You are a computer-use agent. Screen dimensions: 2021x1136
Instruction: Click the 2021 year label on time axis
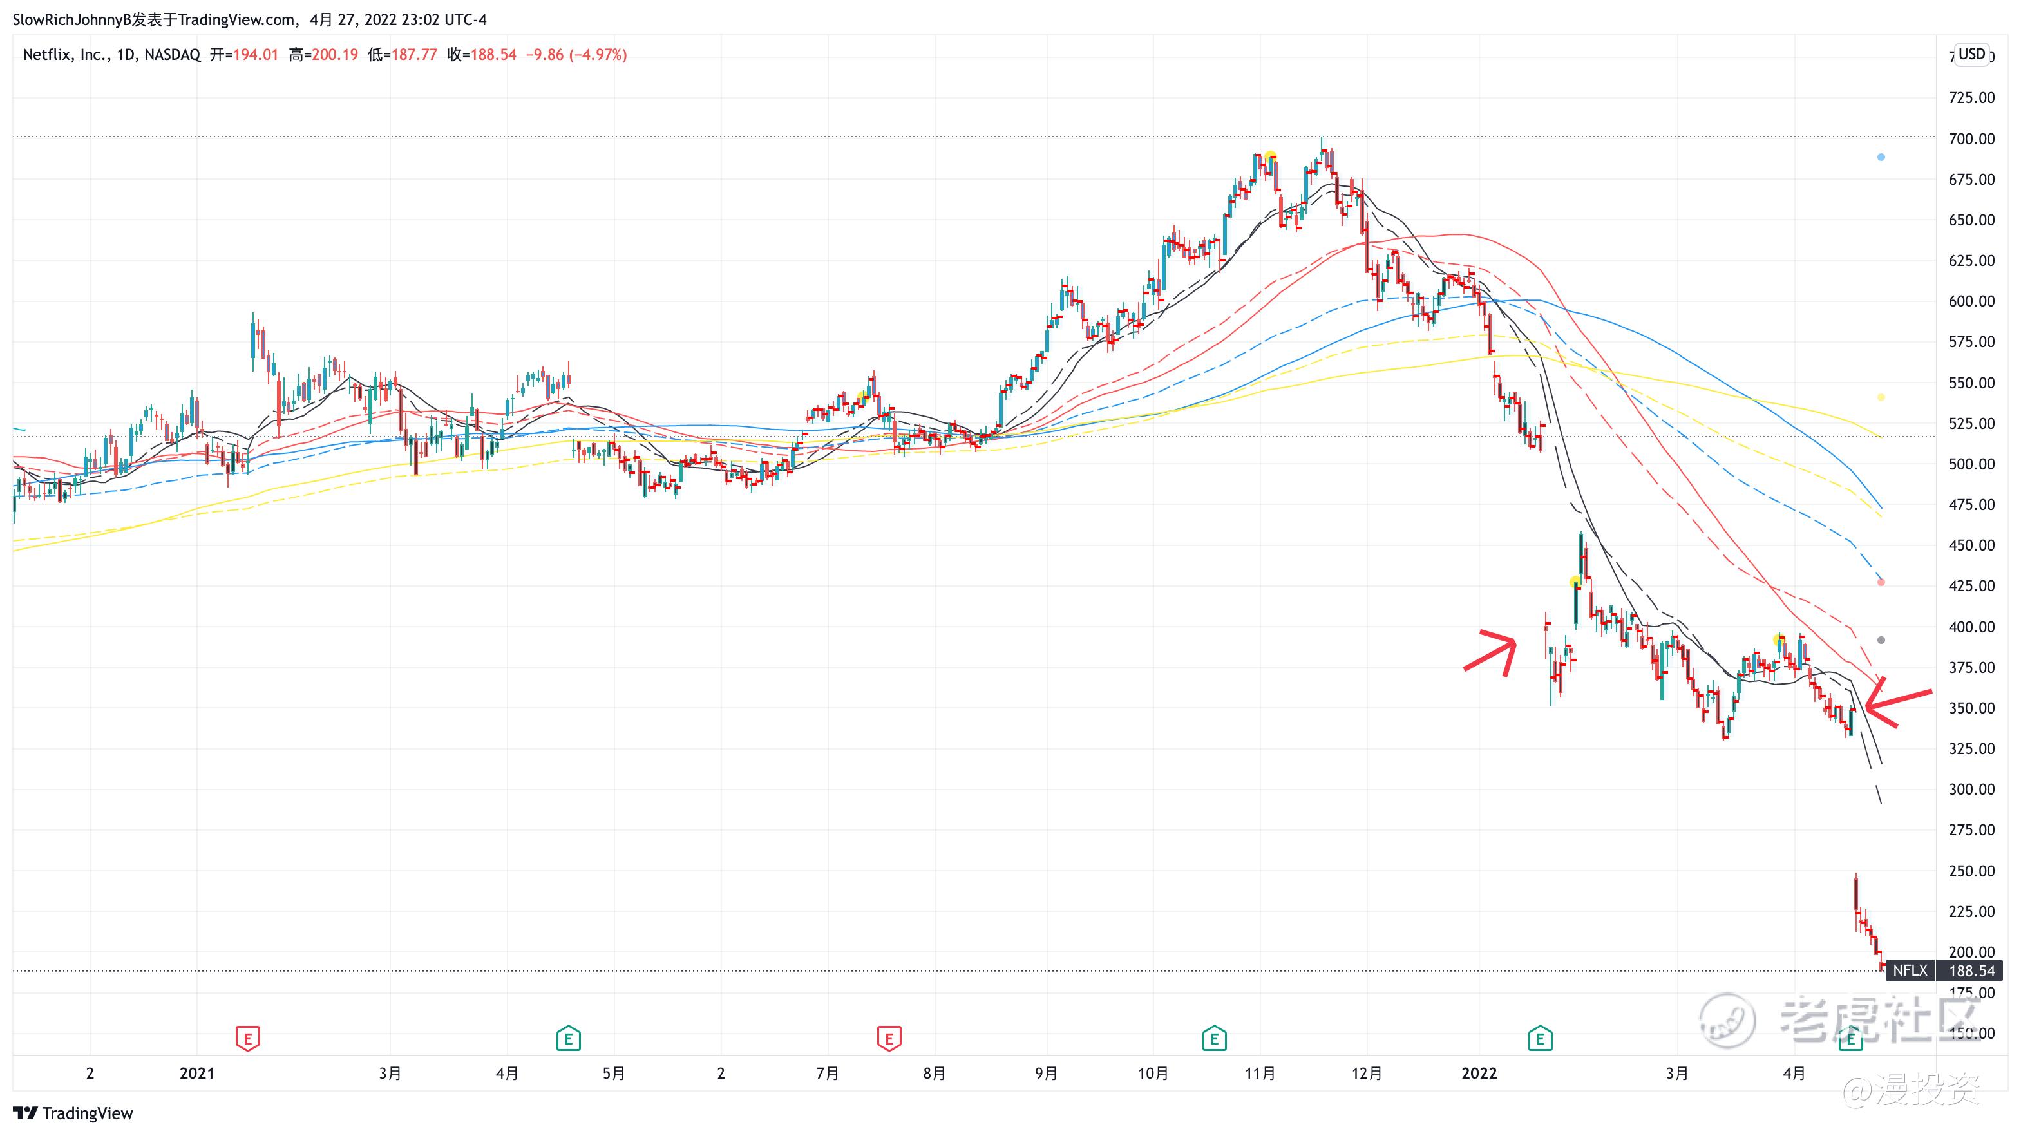197,1074
